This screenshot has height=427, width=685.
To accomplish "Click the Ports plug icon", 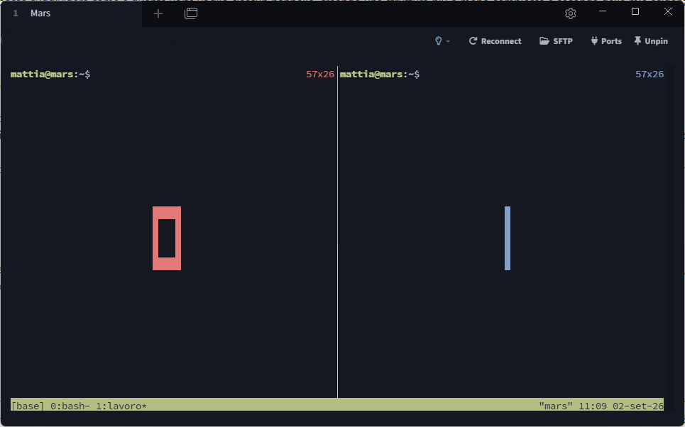I will pos(594,41).
